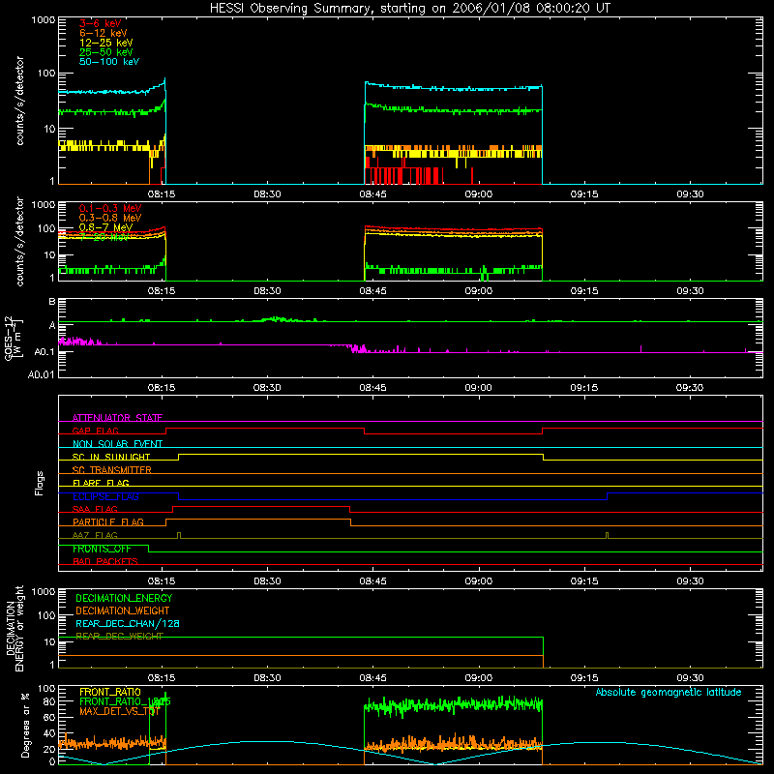The height and width of the screenshot is (774, 774).
Task: Click the DECIMATION_ENERGY legend label
Action: [x=124, y=598]
